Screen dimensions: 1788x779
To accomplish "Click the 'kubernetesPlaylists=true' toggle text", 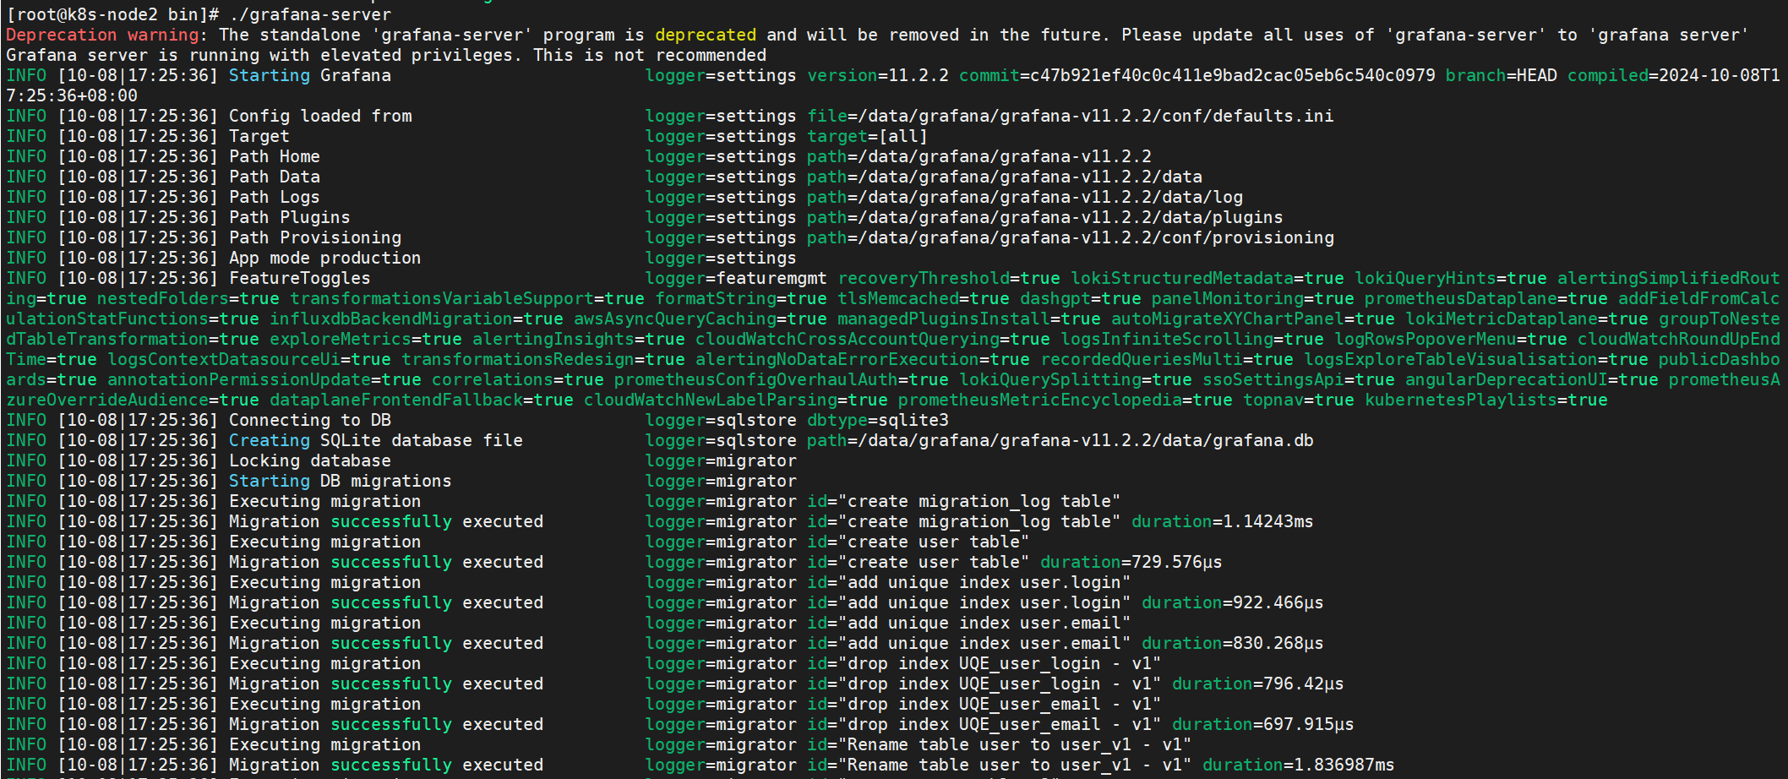I will (x=1486, y=400).
